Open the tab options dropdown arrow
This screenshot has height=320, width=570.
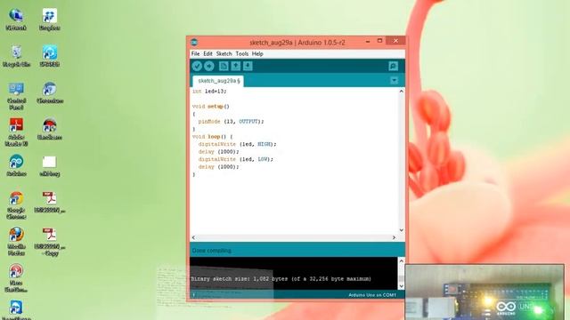click(394, 80)
